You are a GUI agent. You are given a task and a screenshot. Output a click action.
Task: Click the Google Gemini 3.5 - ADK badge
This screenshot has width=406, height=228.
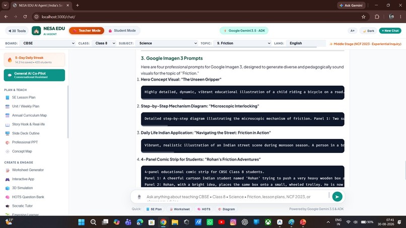tap(244, 31)
